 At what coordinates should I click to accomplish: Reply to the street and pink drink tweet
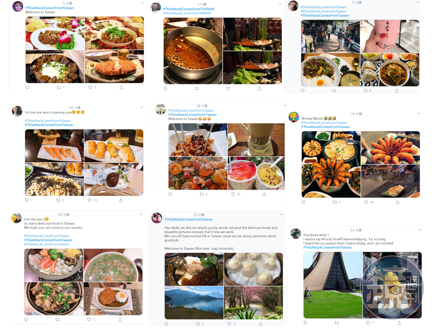303,91
